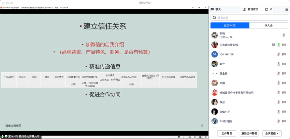Click the 全体静音 mute-all button
Screen dimensions: 290x139
[x=227, y=133]
